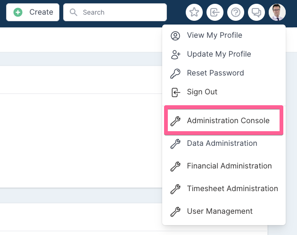The height and width of the screenshot is (235, 297).
Task: Click the Search input field
Action: pos(115,12)
